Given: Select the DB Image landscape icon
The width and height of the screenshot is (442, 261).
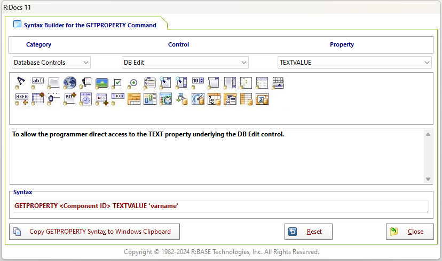Looking at the screenshot, I should 102,83.
